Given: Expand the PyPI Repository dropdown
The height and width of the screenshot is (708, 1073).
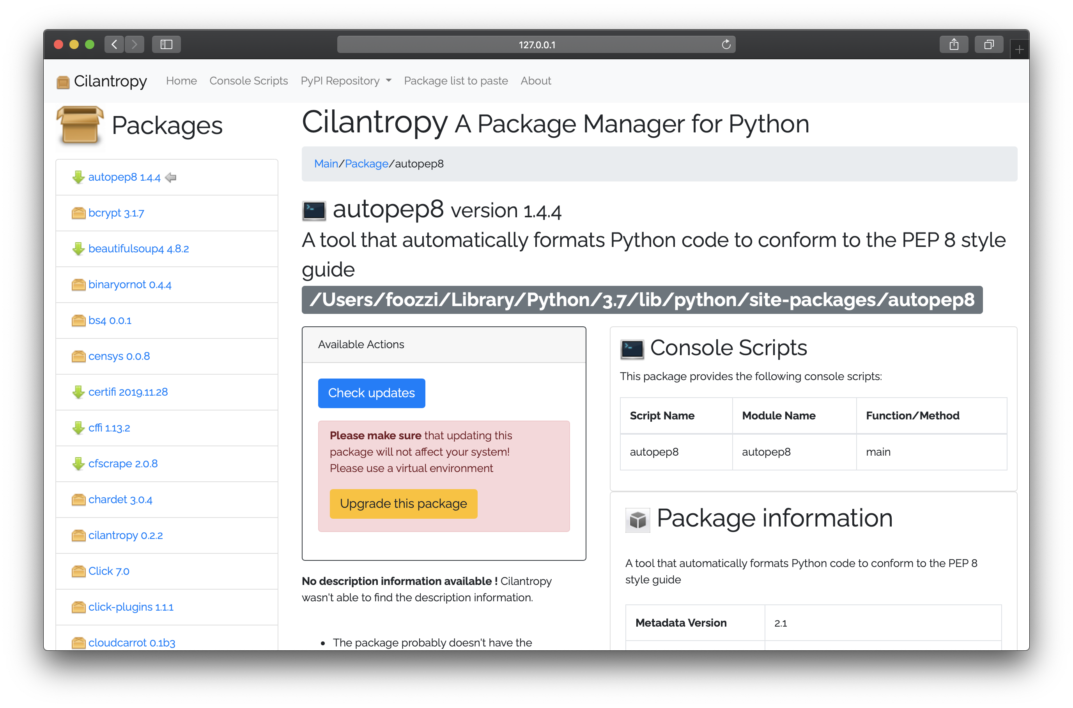Looking at the screenshot, I should click(x=346, y=81).
